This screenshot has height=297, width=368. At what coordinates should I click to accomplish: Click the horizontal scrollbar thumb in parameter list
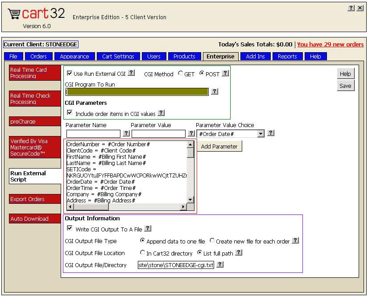[91, 206]
